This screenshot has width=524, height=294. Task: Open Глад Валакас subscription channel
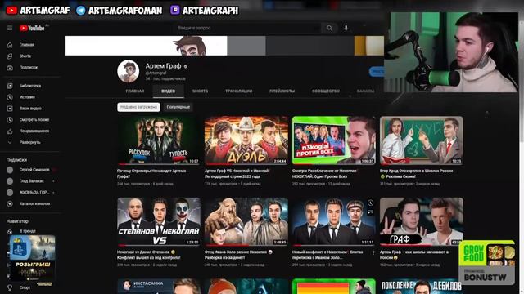31,181
